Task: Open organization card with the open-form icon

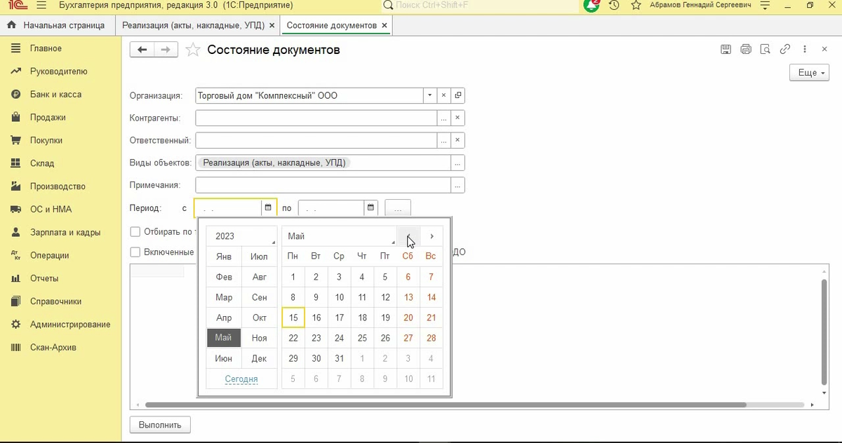Action: pos(457,95)
